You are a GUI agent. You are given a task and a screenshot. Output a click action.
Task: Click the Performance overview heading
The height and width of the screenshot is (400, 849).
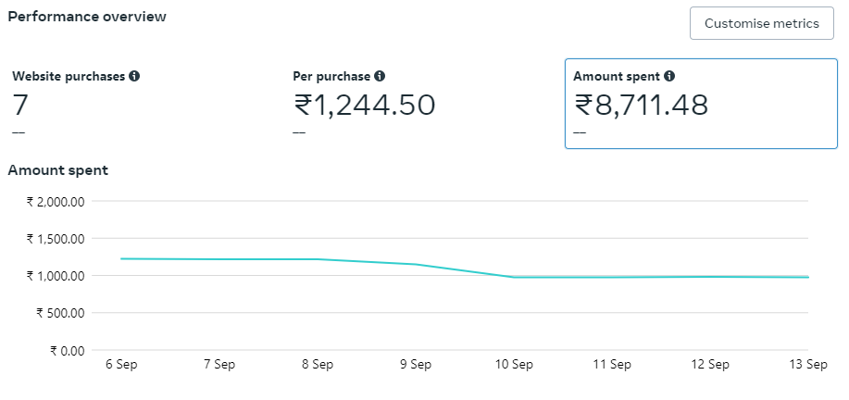tap(87, 17)
